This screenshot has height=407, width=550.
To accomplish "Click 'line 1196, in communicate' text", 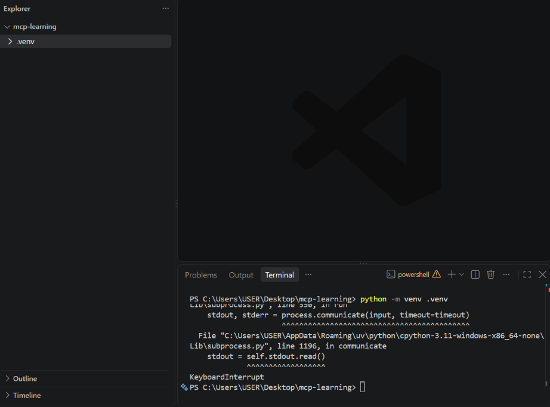I will pyautogui.click(x=332, y=346).
